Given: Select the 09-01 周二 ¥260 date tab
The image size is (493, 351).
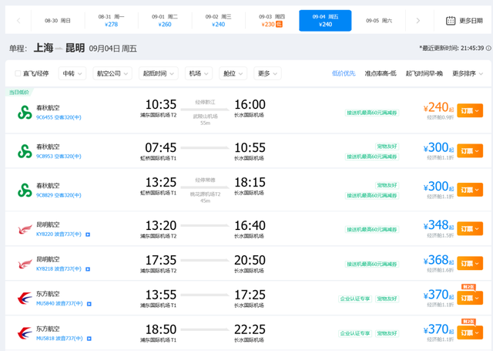Looking at the screenshot, I should [x=165, y=21].
